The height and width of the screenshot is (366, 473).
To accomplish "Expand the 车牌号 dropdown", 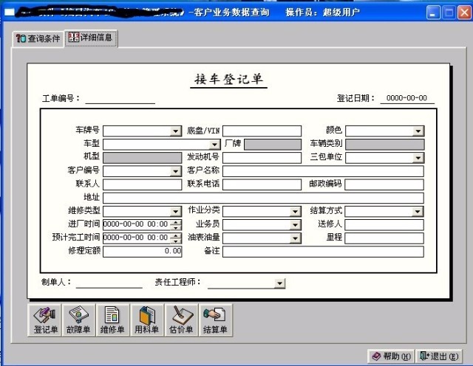I will pyautogui.click(x=175, y=131).
